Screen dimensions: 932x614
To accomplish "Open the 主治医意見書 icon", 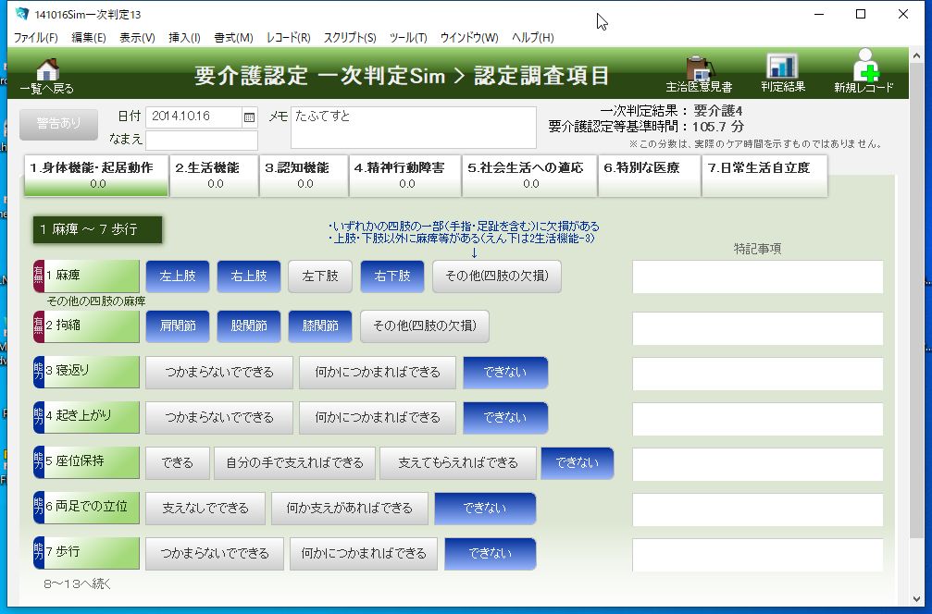I will (699, 70).
